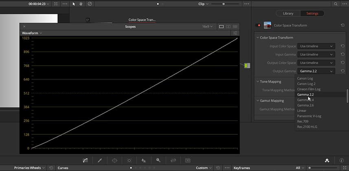Open the Curves three-dots options menu
The width and height of the screenshot is (349, 171).
click(x=227, y=168)
